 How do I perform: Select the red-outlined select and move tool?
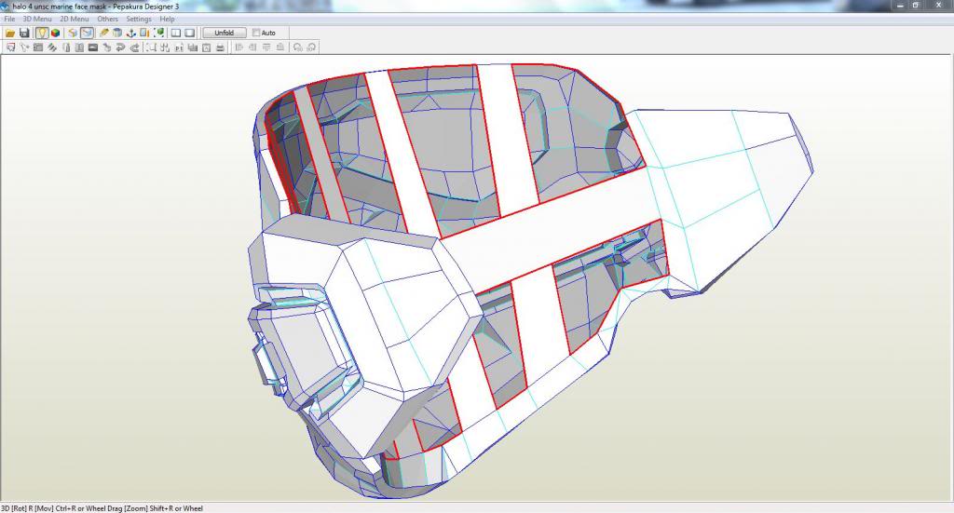point(10,47)
